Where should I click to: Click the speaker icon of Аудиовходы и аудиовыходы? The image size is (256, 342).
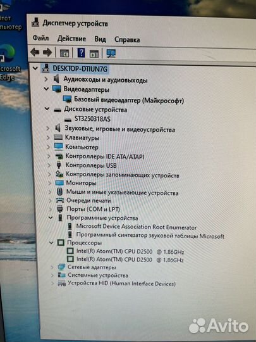click(56, 79)
